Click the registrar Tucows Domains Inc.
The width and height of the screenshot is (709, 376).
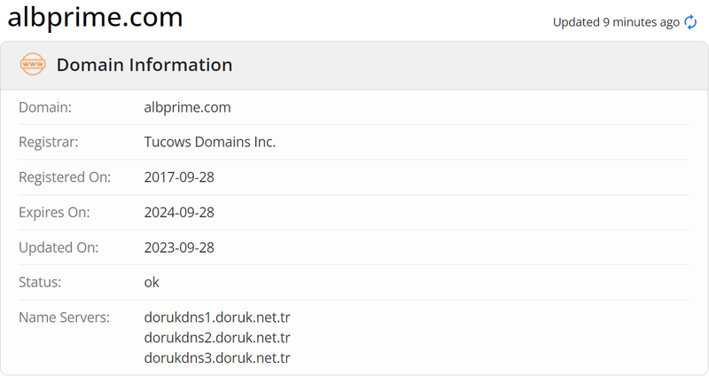click(210, 142)
